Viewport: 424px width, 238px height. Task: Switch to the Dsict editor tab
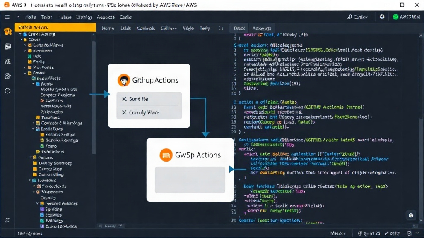coord(239,28)
